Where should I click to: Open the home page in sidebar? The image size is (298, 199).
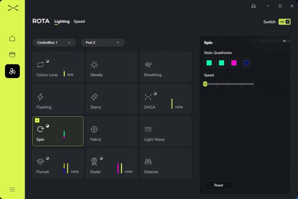tap(12, 38)
